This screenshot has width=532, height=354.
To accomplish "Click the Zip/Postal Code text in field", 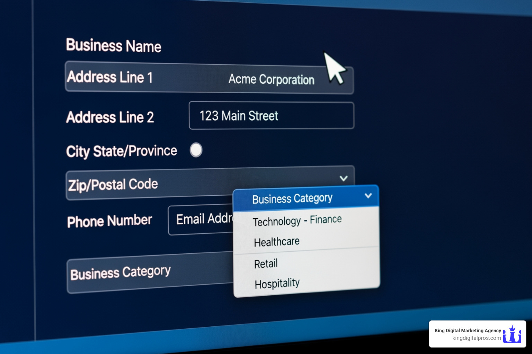I will coord(113,185).
